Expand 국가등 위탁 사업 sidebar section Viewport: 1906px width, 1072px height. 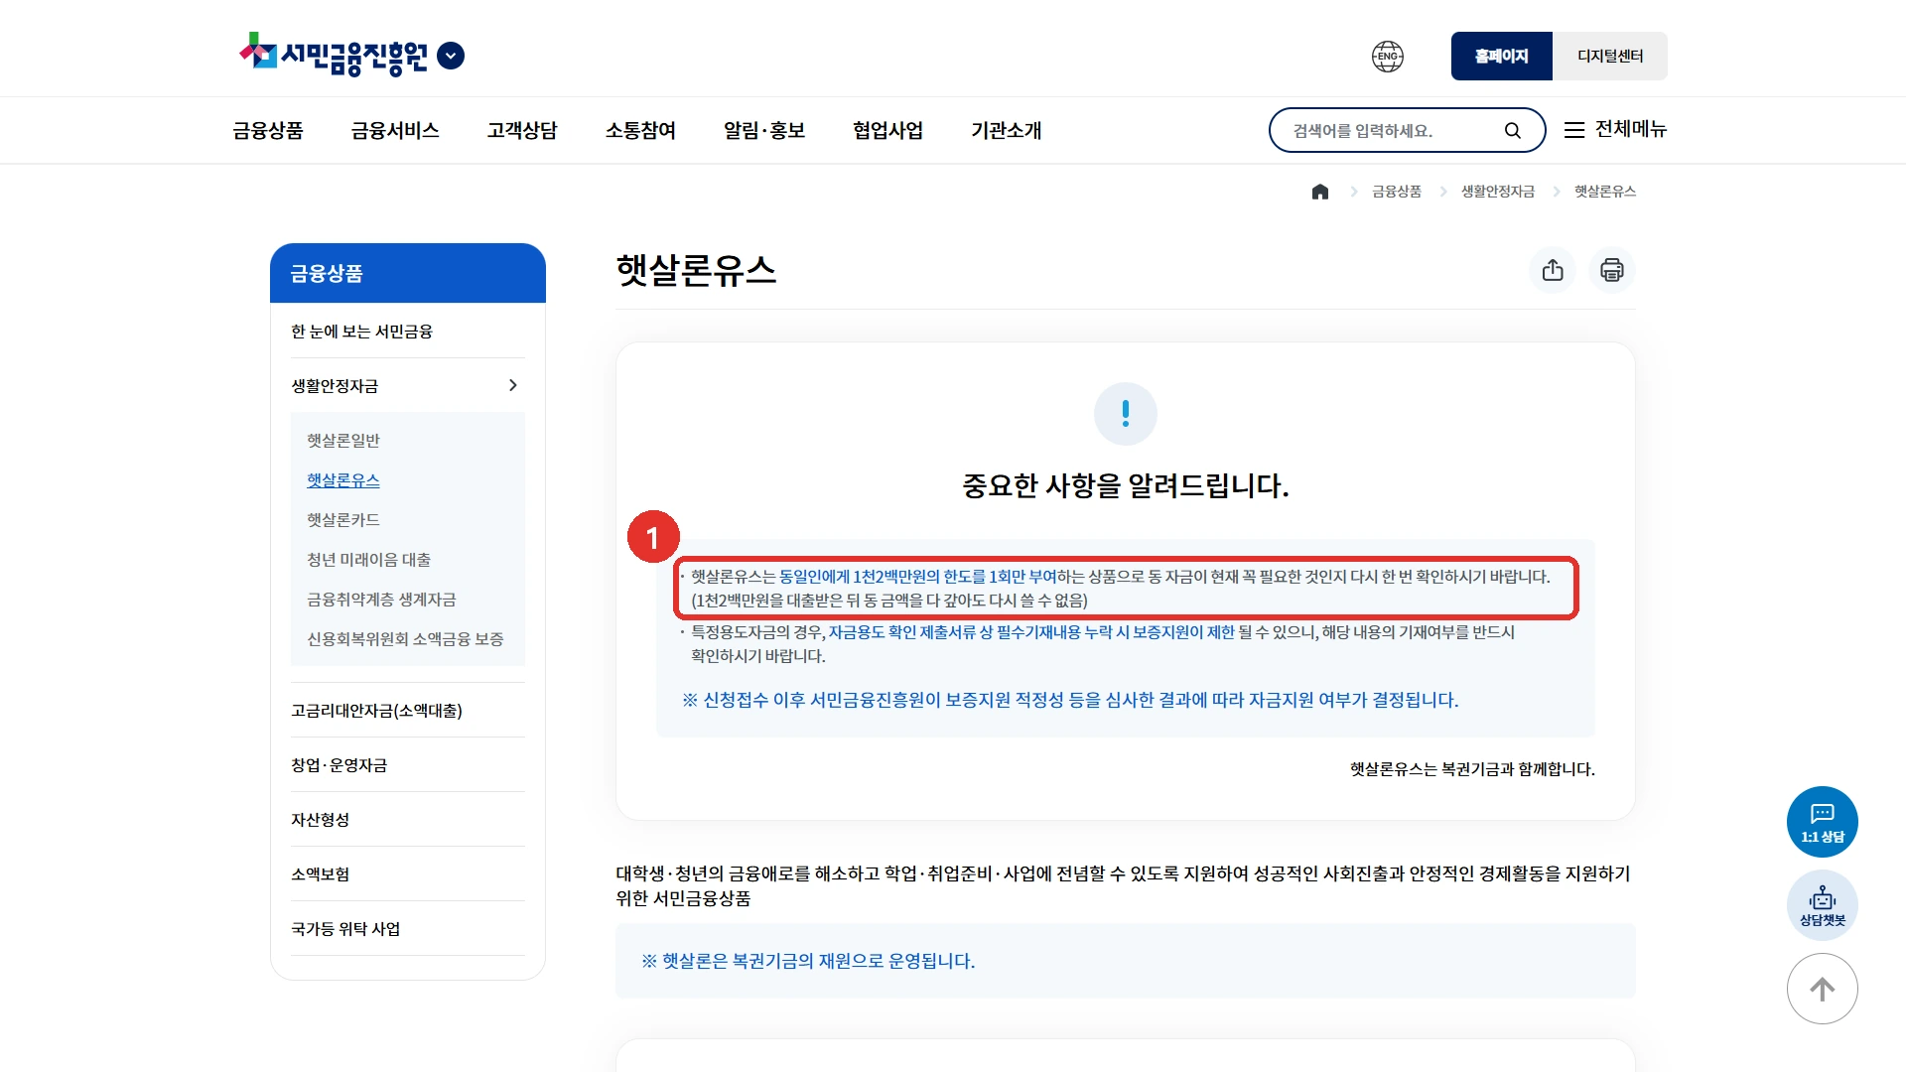coord(407,929)
